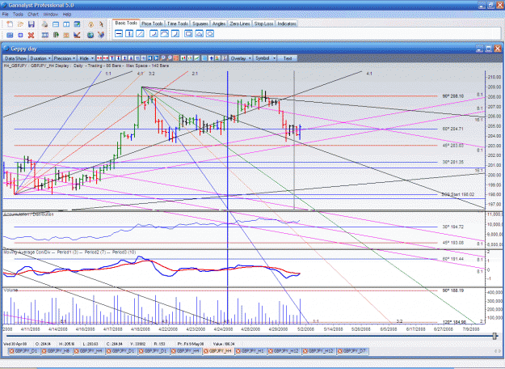Click the Save floppy disk icon
The image size is (505, 369).
tap(32, 24)
